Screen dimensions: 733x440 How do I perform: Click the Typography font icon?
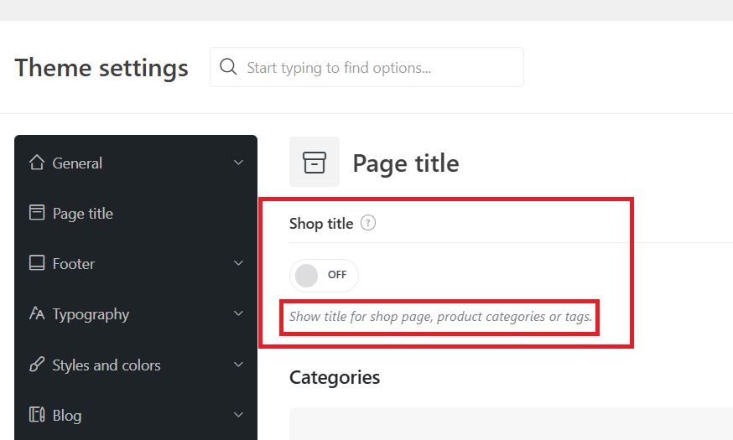click(x=37, y=313)
